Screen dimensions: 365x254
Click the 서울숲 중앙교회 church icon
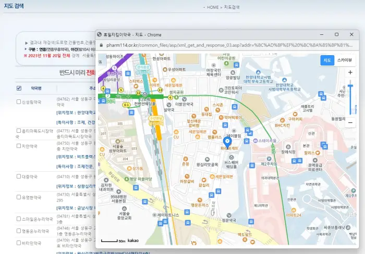pyautogui.click(x=124, y=209)
